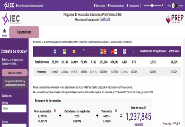Click the large A to increase font size
Image resolution: width=185 pixels, height=127 pixels.
162,6
